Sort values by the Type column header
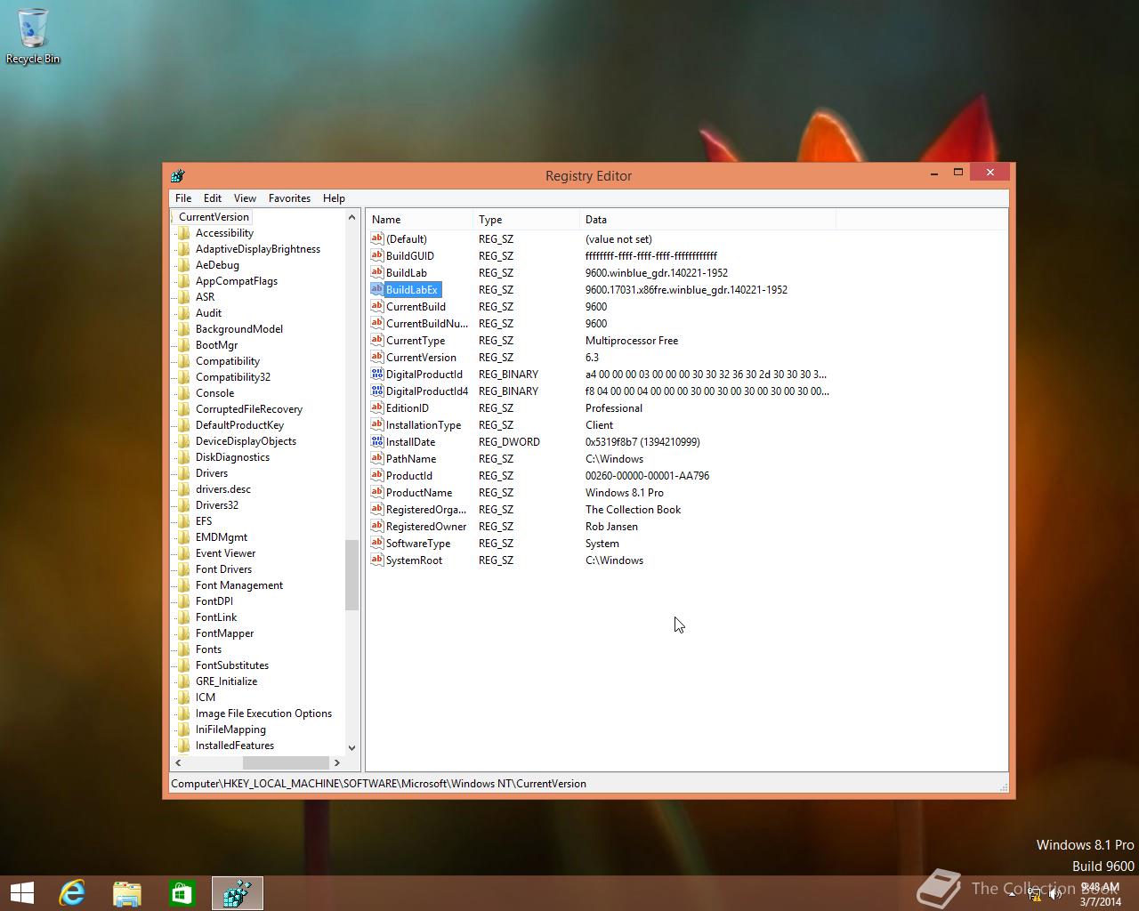 point(526,220)
